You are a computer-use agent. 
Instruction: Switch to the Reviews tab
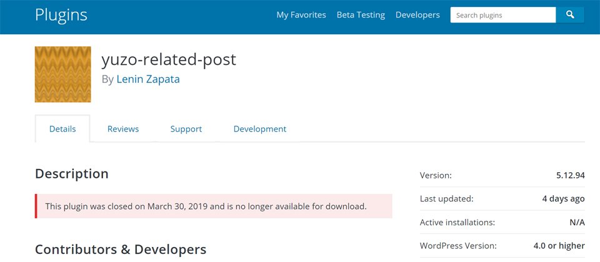(123, 129)
